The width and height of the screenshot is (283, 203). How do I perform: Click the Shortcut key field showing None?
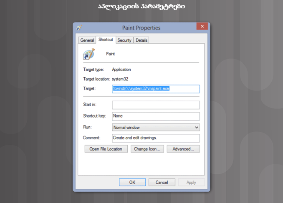156,116
